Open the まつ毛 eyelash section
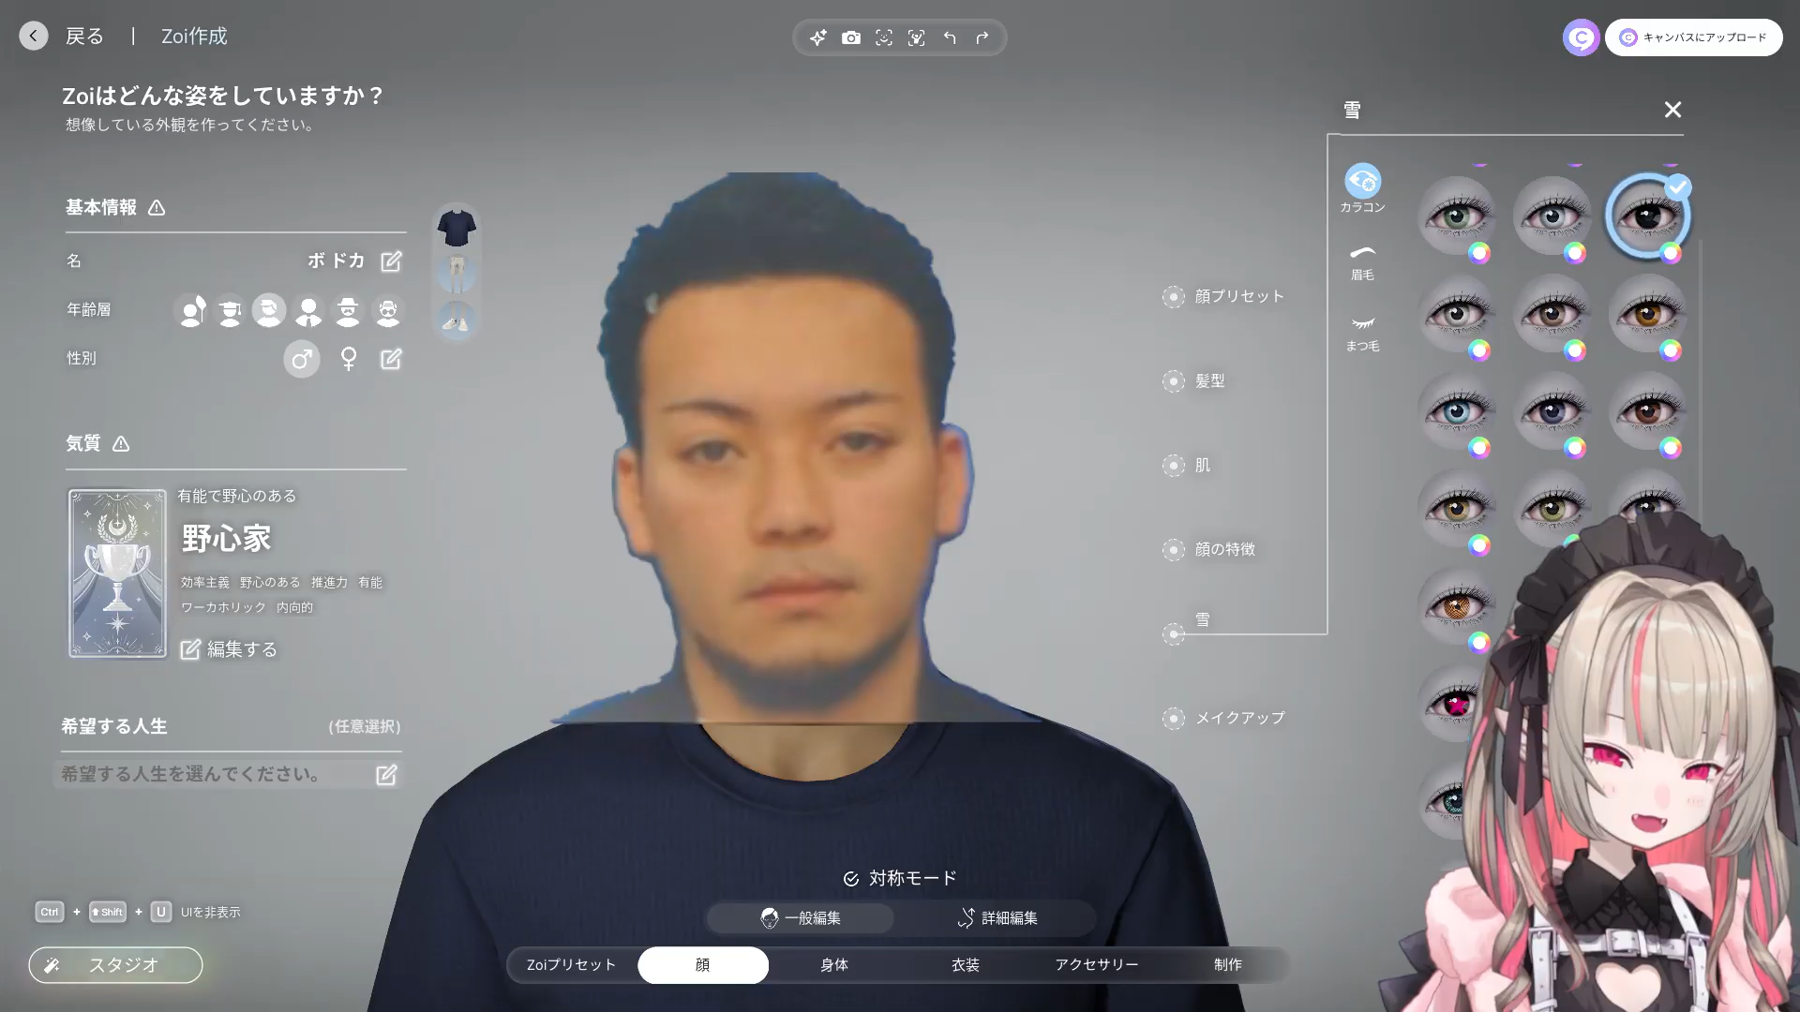Screen dimensions: 1800x1012 pyautogui.click(x=1362, y=334)
